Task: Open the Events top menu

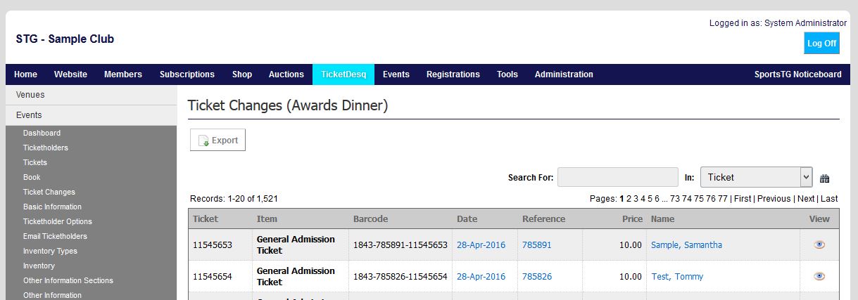Action: [396, 74]
